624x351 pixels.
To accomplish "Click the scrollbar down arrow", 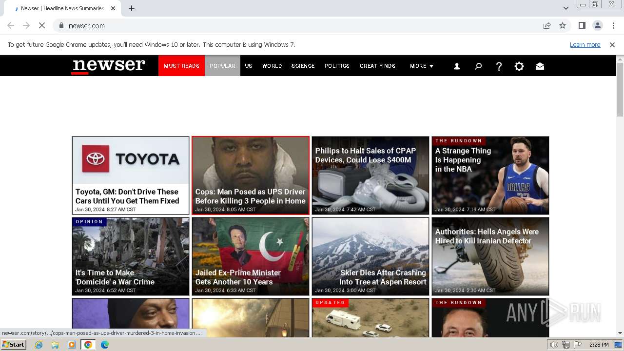I will [620, 333].
